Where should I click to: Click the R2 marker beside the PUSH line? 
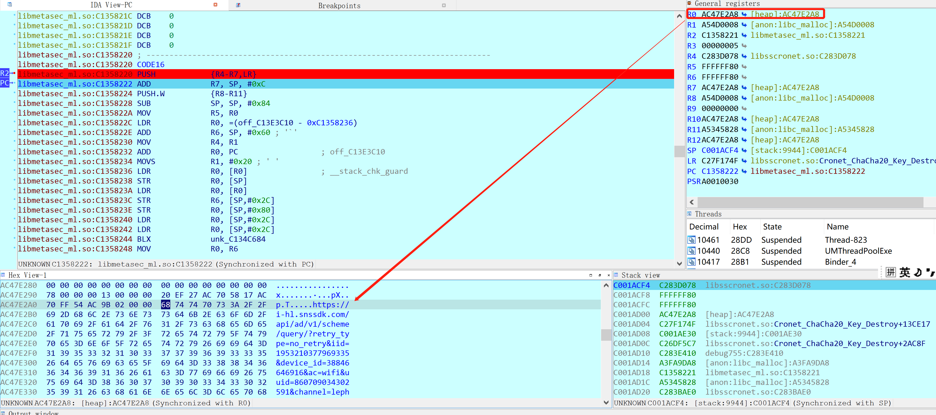point(4,74)
